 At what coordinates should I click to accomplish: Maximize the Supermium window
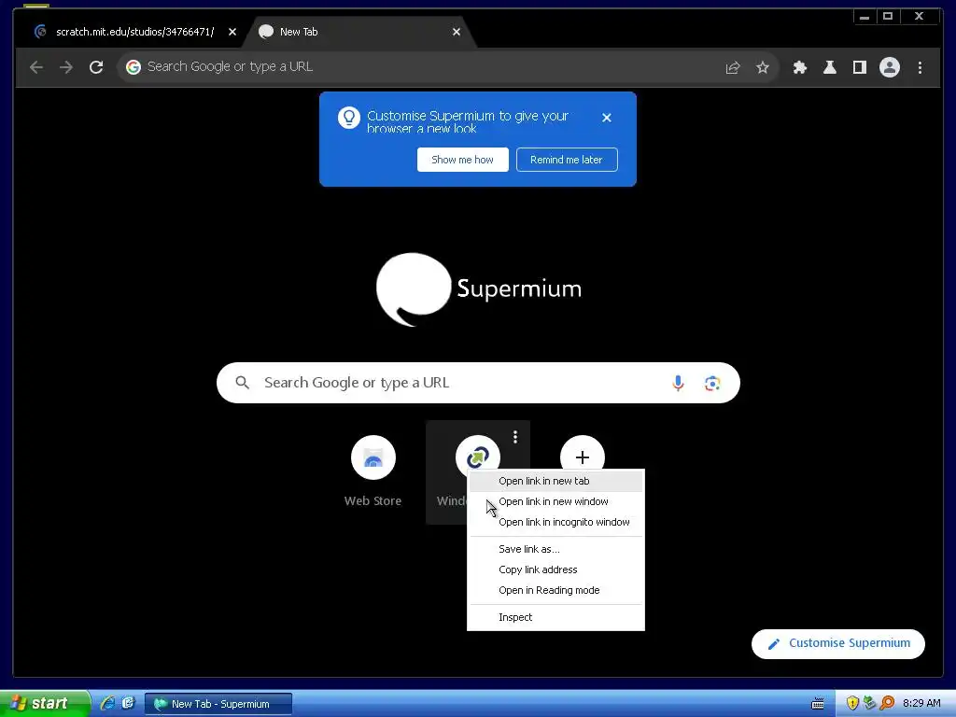pos(888,17)
